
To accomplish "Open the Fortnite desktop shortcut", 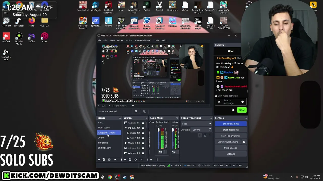I will pos(109,22).
